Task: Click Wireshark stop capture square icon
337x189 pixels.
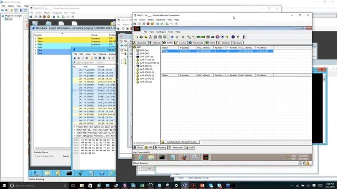Action: tap(78, 58)
